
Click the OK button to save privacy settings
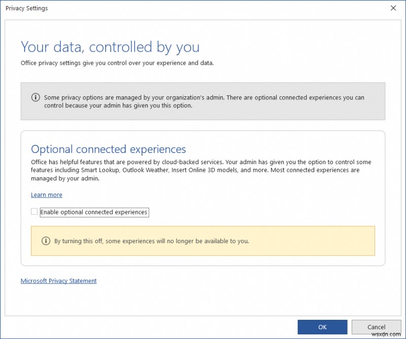pos(322,327)
